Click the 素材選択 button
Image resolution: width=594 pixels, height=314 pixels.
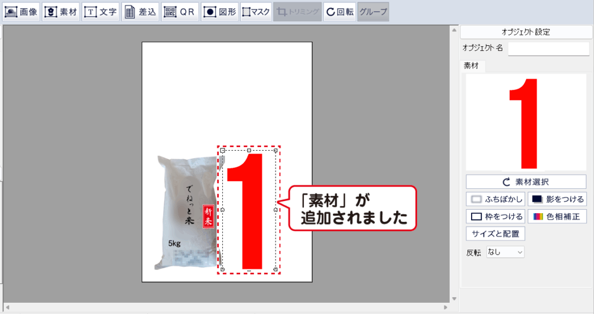[x=526, y=182]
